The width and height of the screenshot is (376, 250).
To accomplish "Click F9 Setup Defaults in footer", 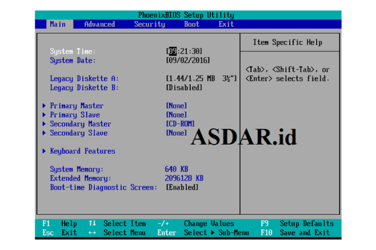I will pos(297,224).
